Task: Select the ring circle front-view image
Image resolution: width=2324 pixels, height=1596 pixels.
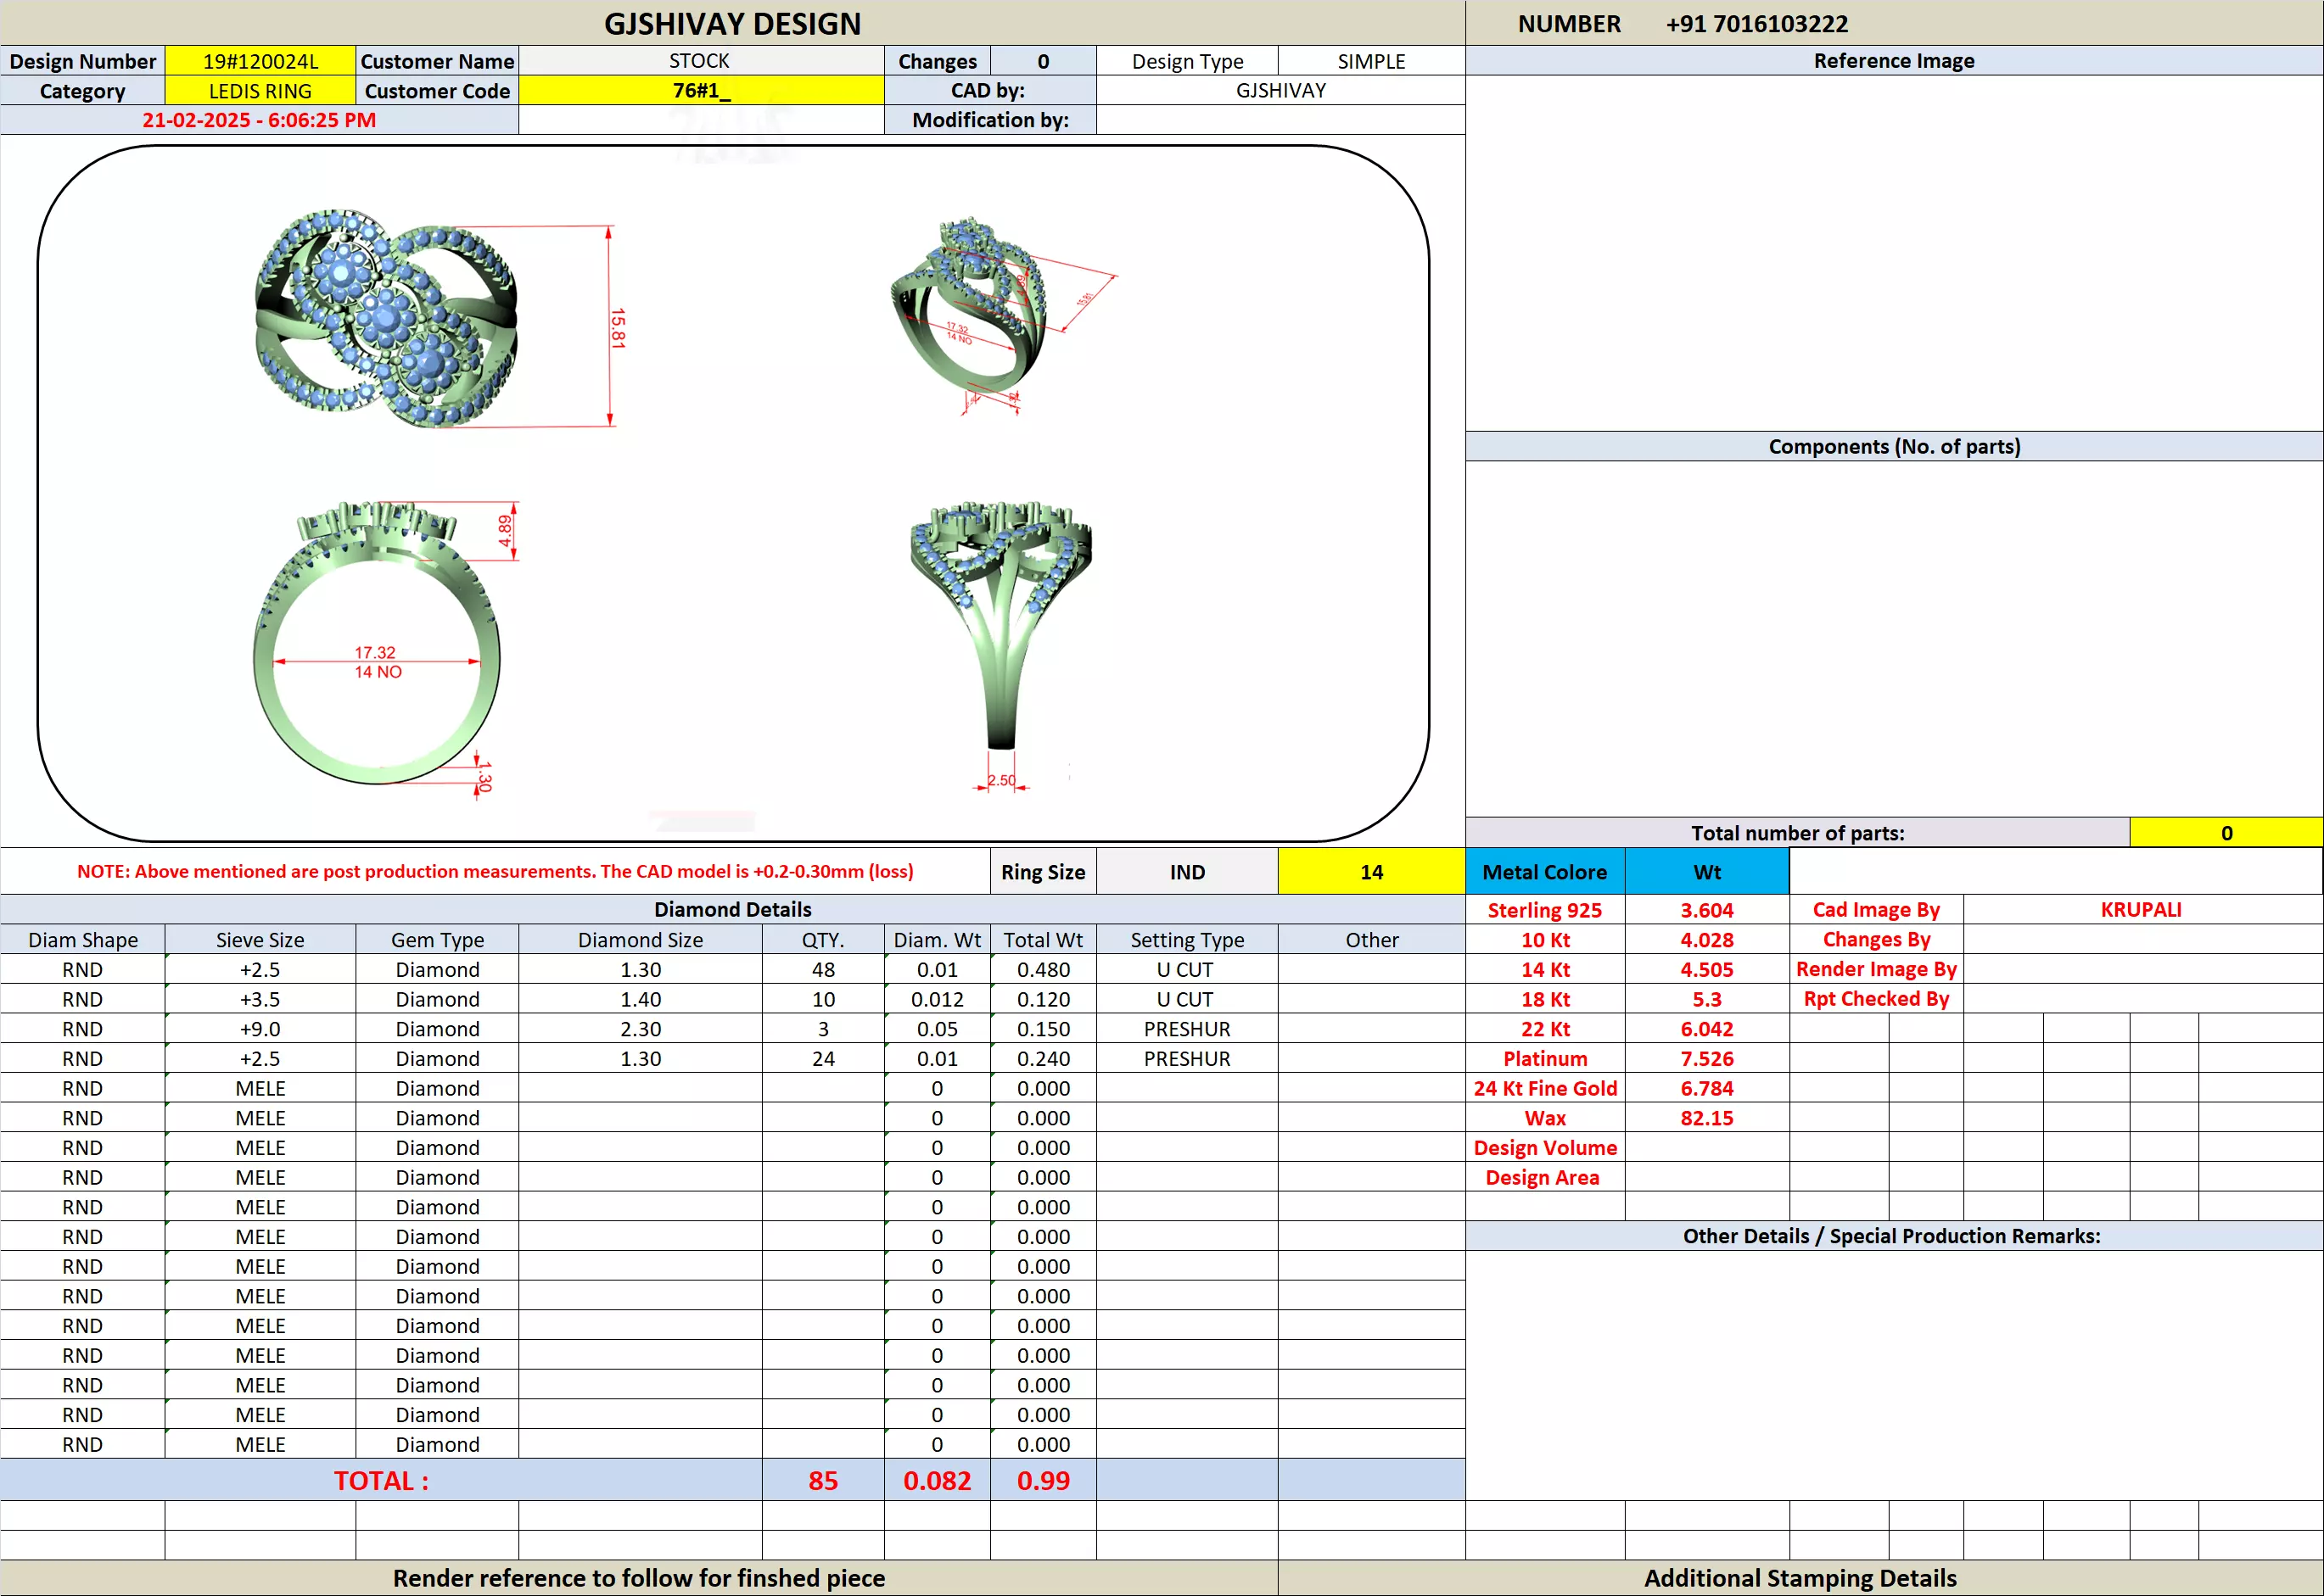Action: coord(378,645)
